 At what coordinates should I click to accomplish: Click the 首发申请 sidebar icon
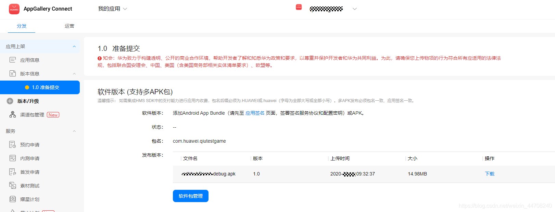coord(13,172)
